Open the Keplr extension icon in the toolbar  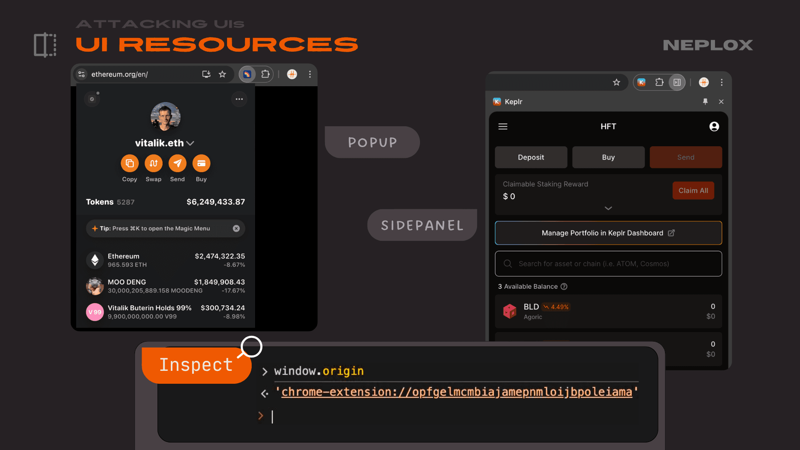[641, 82]
